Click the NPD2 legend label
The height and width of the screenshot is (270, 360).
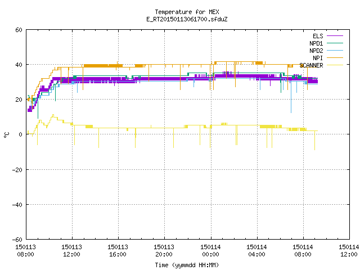(x=316, y=51)
